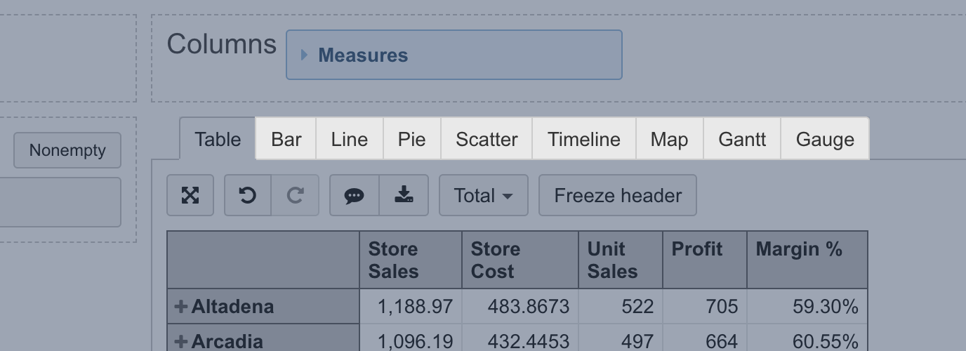Open the comment bubble icon
The height and width of the screenshot is (351, 966).
[x=355, y=195]
